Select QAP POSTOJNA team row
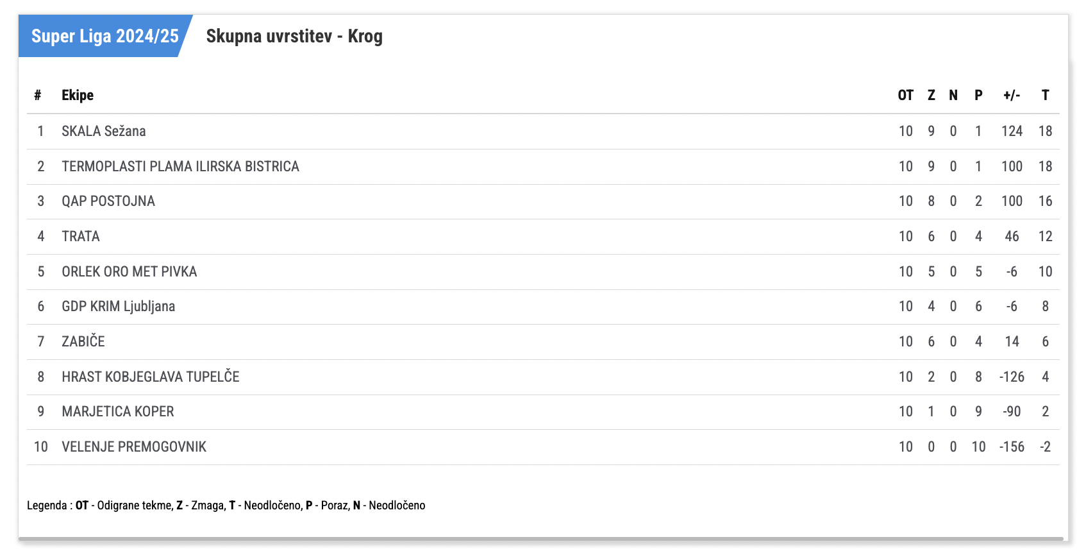 [543, 201]
